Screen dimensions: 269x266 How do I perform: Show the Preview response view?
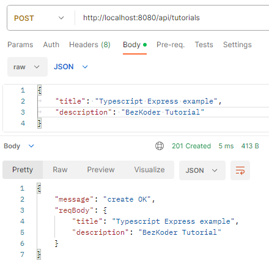(x=101, y=170)
